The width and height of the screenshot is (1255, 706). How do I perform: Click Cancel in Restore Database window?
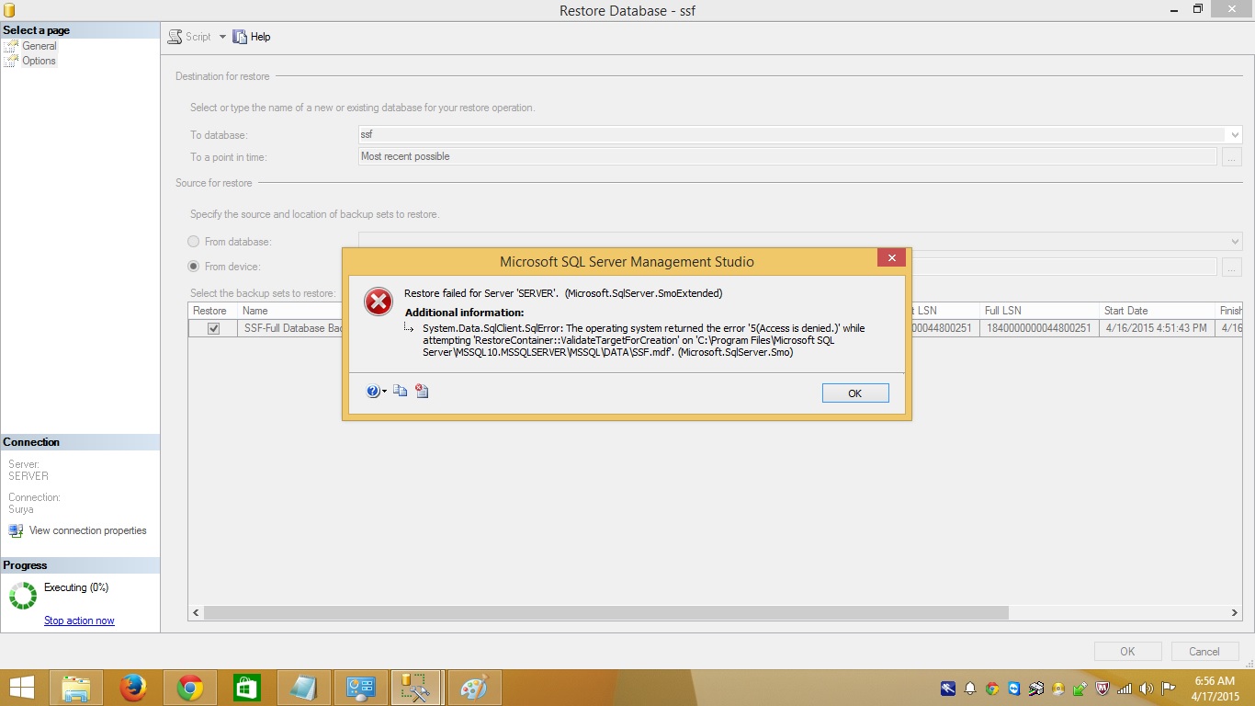pyautogui.click(x=1204, y=652)
